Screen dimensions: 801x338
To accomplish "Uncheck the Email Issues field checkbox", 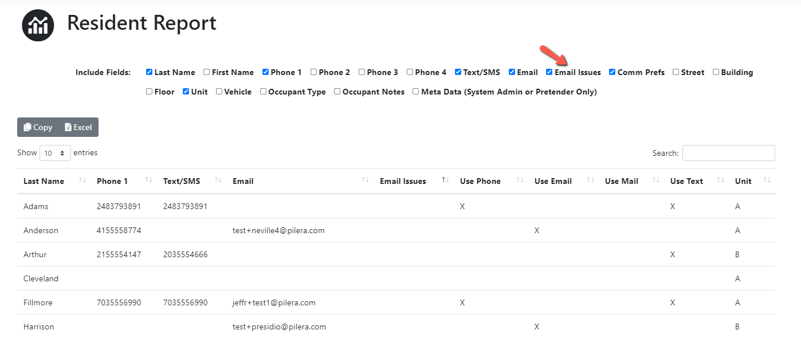I will (x=549, y=72).
